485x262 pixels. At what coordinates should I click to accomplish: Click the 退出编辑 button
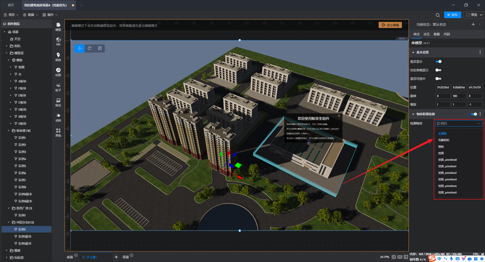[390, 25]
